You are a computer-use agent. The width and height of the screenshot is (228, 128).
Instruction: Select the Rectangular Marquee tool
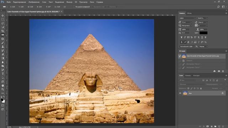pyautogui.click(x=2, y=19)
